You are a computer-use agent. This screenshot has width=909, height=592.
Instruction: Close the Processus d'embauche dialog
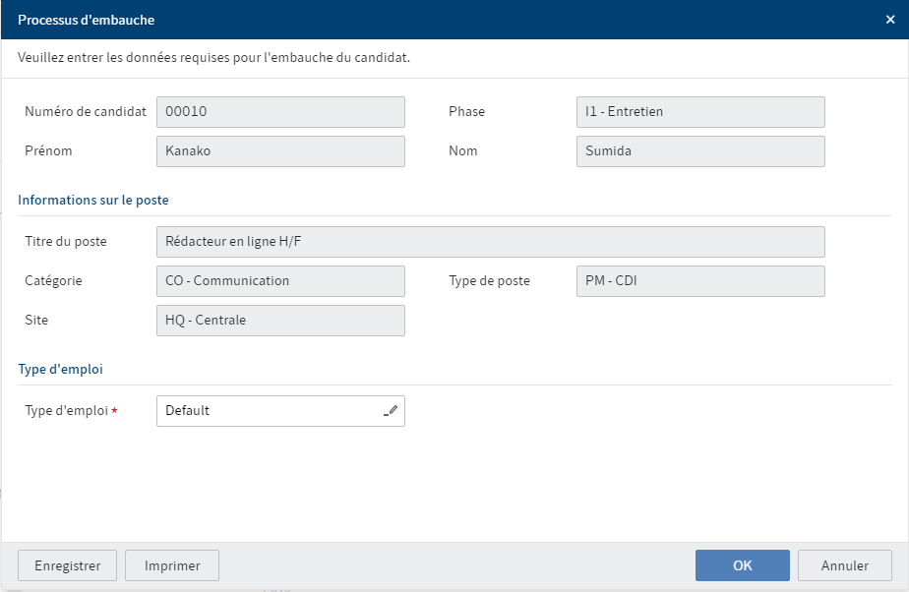pyautogui.click(x=890, y=20)
